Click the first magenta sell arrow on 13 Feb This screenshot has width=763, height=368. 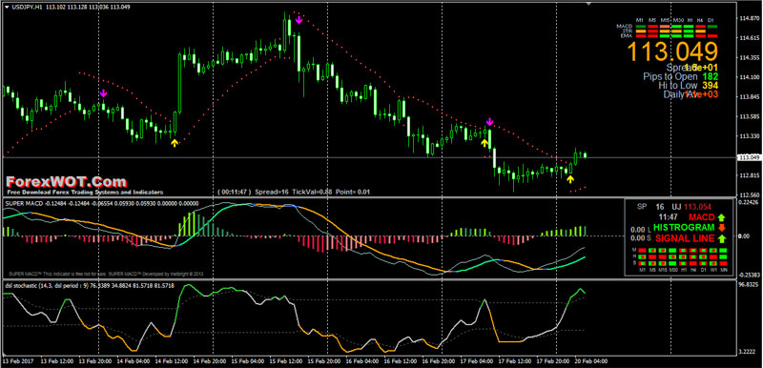[x=103, y=92]
